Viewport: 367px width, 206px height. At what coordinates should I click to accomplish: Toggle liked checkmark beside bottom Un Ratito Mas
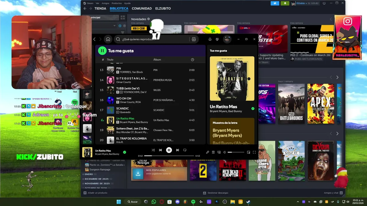(x=124, y=152)
